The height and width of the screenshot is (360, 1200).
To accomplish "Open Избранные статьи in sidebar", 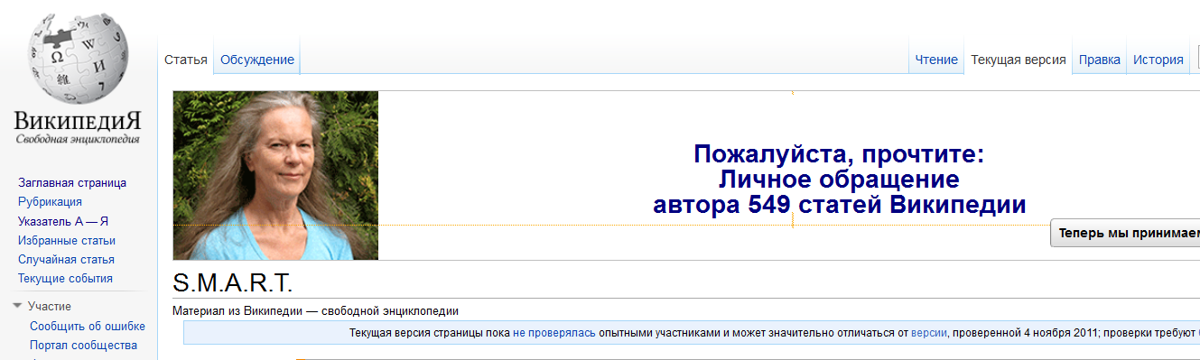I will tap(67, 240).
